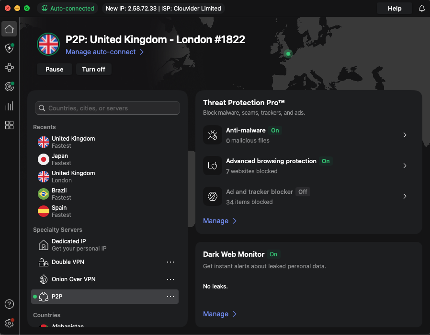Select Onion Over VPN specialty server
This screenshot has width=430, height=335.
(105, 279)
